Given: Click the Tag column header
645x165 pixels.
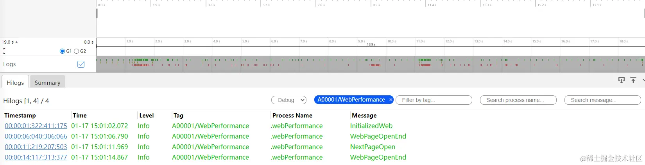Looking at the screenshot, I should click(178, 116).
